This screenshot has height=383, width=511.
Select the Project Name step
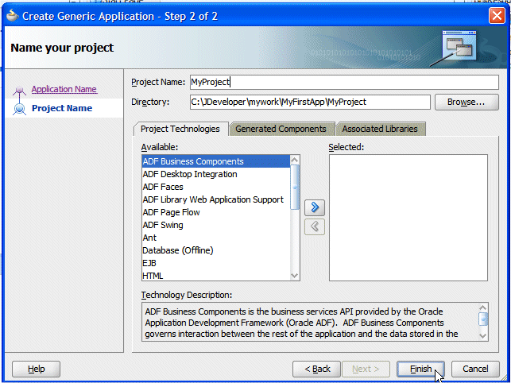(x=62, y=108)
